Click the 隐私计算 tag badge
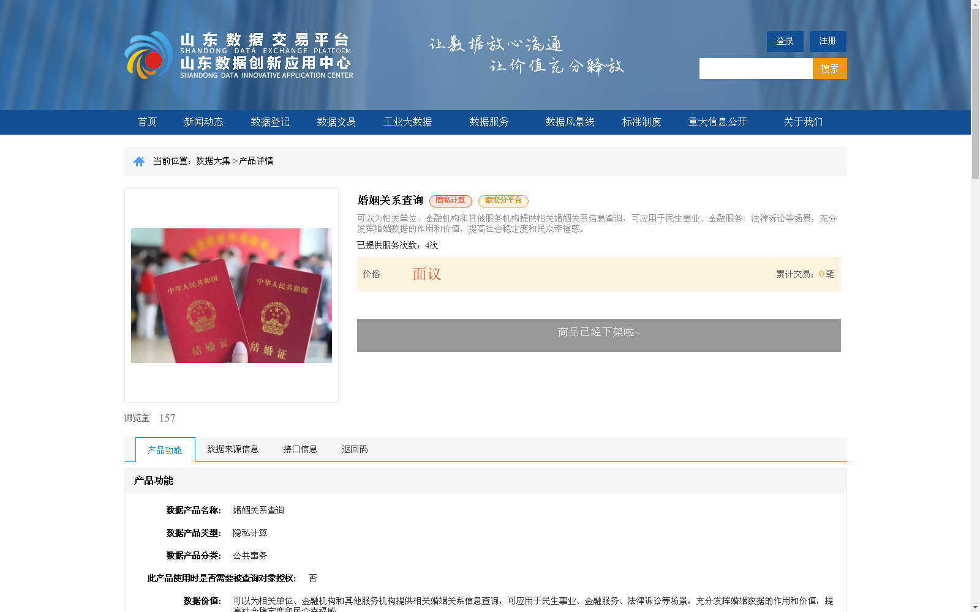 [x=451, y=201]
